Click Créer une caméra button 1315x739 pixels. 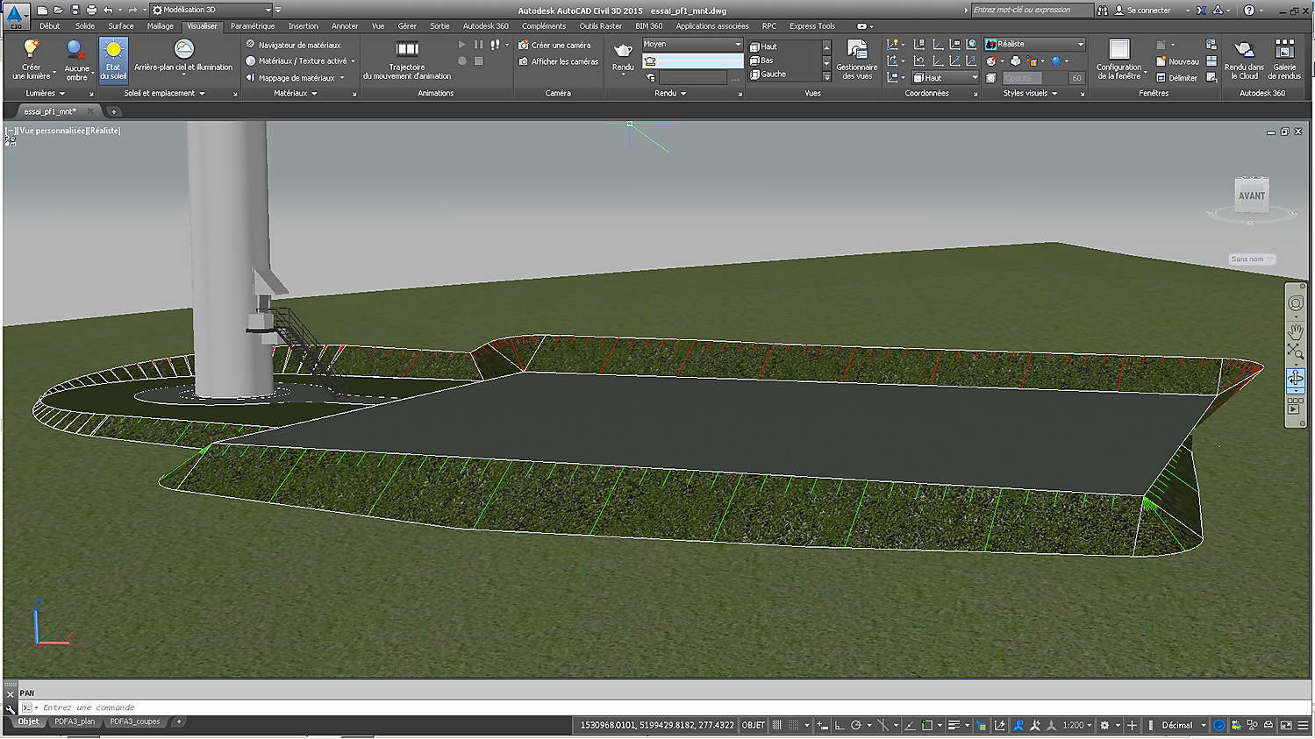(x=560, y=45)
